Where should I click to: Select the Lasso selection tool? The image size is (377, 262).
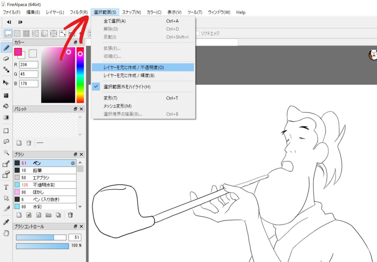click(x=6, y=141)
